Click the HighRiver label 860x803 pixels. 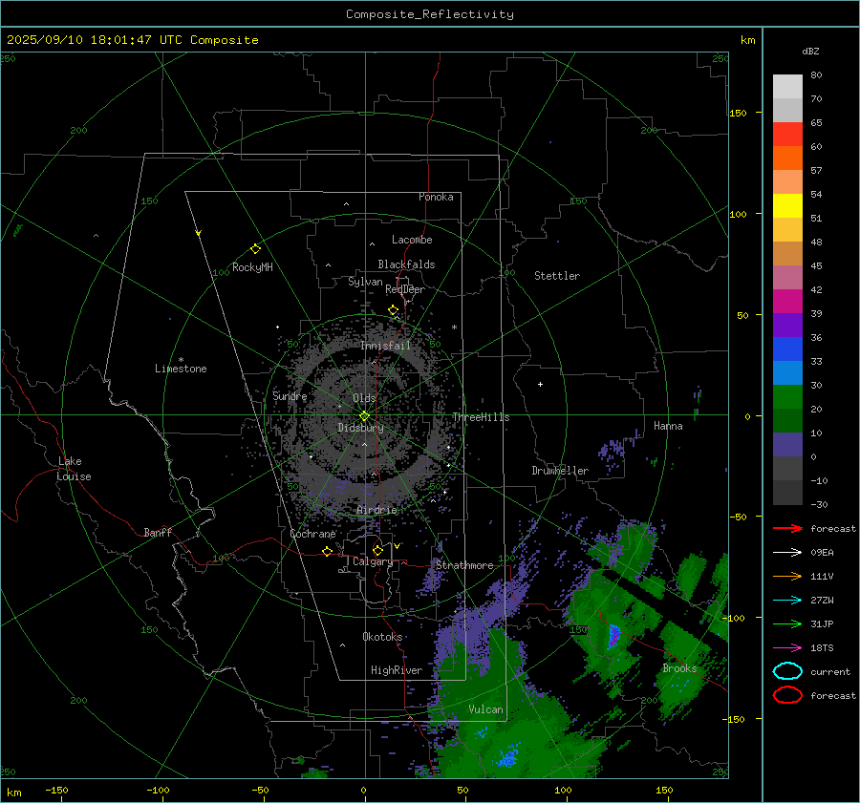(x=397, y=670)
